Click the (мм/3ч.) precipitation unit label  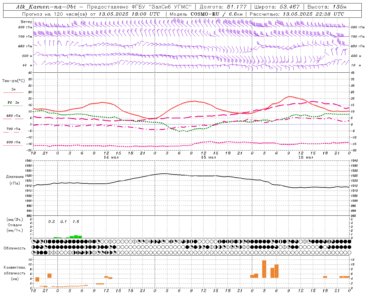coord(15,219)
